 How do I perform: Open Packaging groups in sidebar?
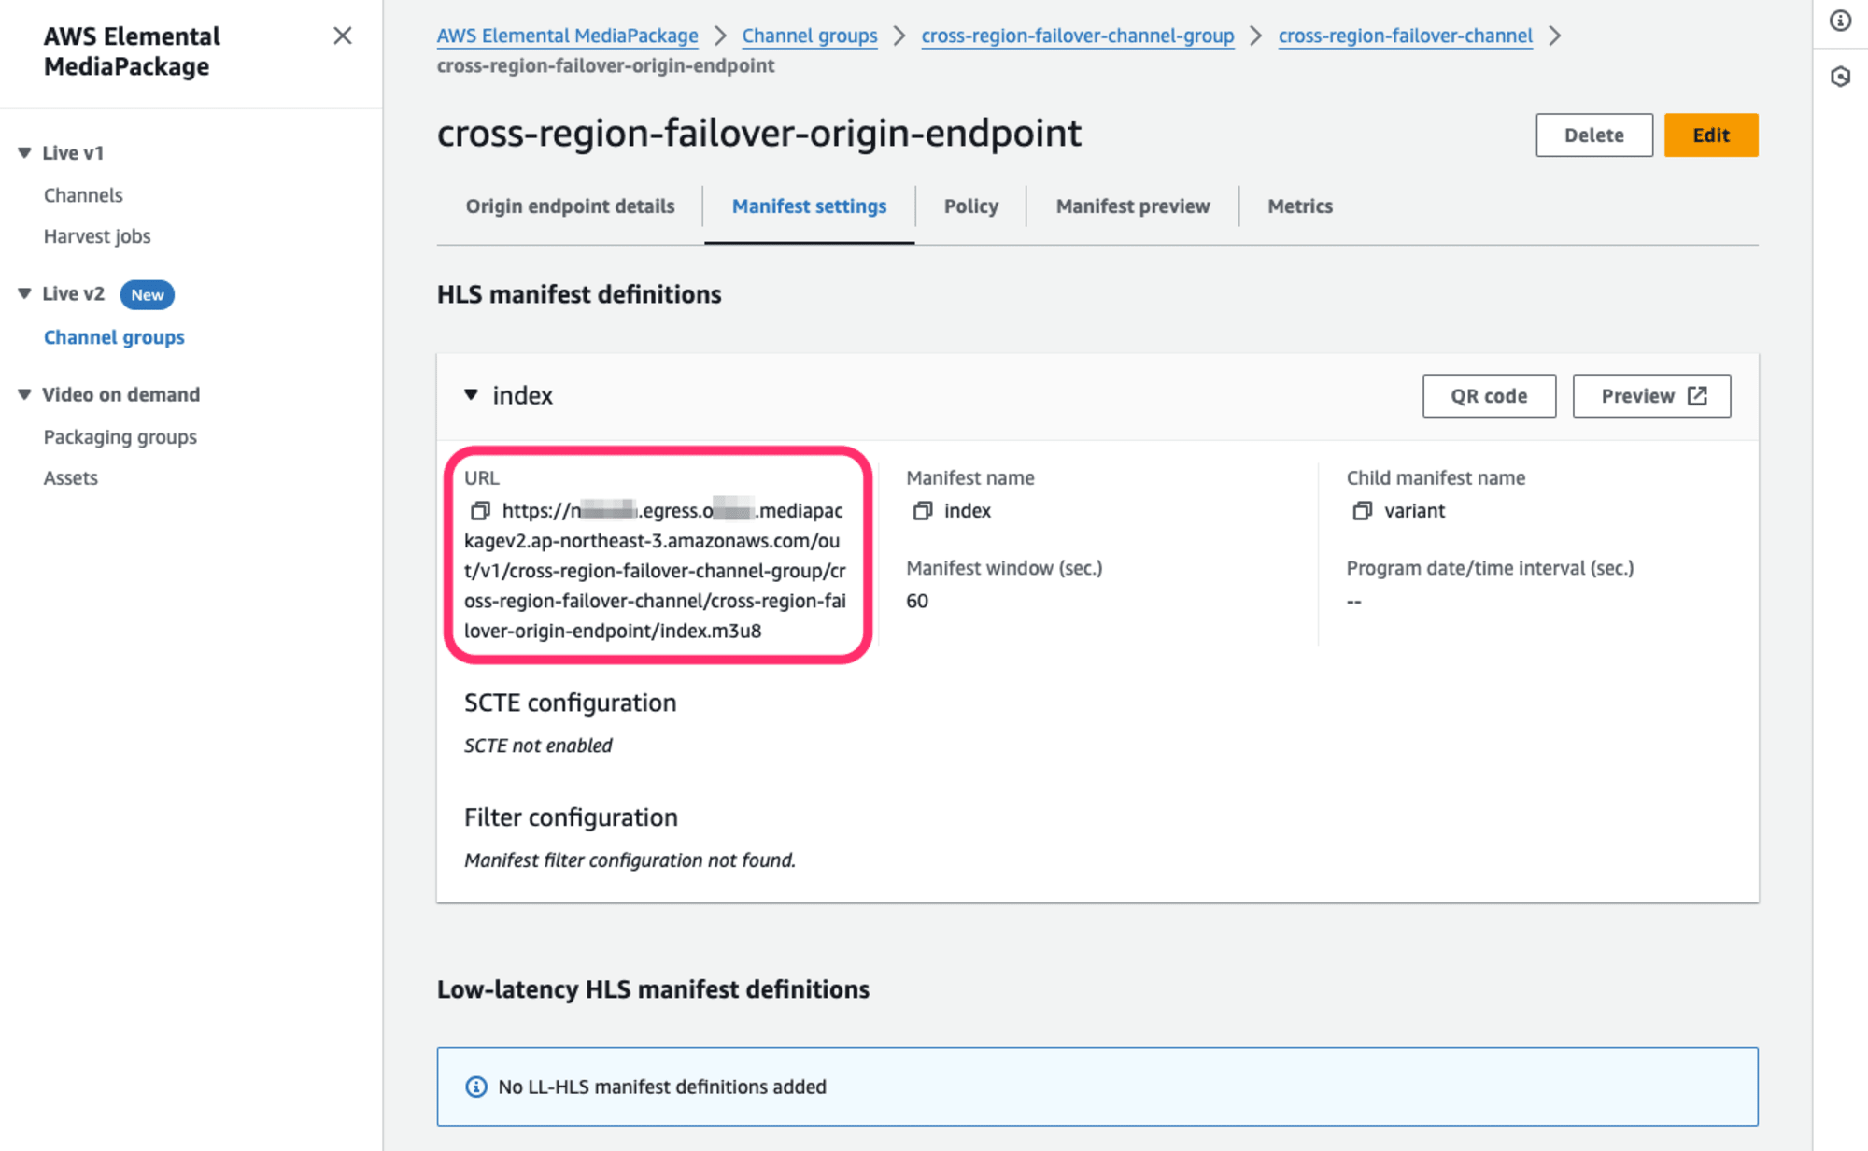(x=120, y=437)
